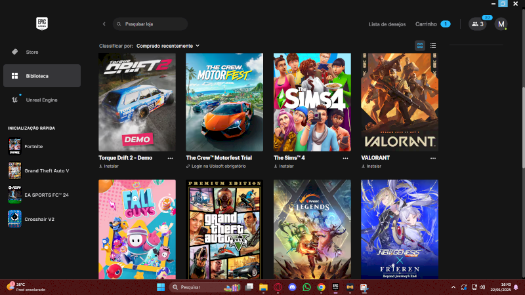525x295 pixels.
Task: Open options menu for Torque Drift 2 Demo
Action: click(x=170, y=158)
